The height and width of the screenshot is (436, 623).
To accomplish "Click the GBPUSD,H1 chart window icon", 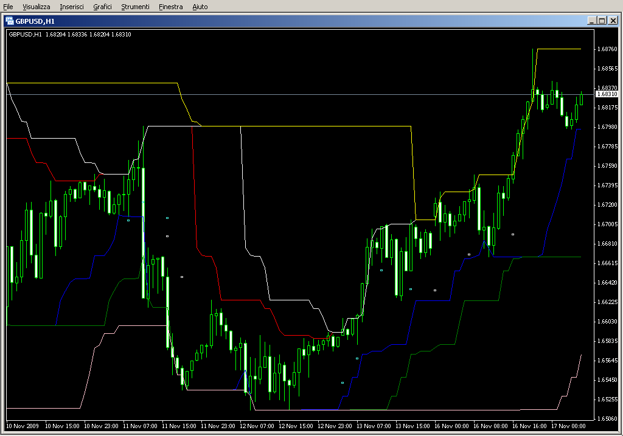I will pos(10,21).
